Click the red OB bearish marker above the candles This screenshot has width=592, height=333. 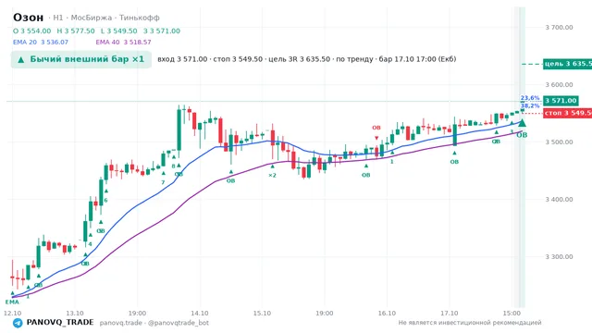click(x=376, y=128)
